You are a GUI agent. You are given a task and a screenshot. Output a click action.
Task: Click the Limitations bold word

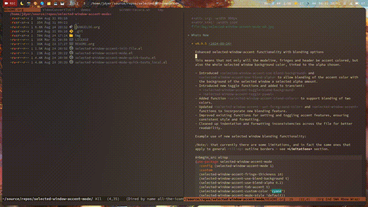coord(299,149)
